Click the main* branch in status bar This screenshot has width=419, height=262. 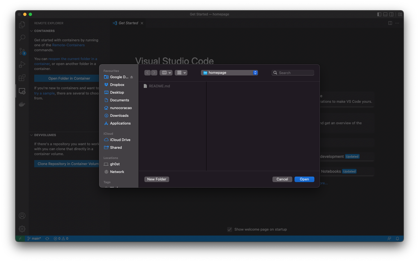pos(34,239)
